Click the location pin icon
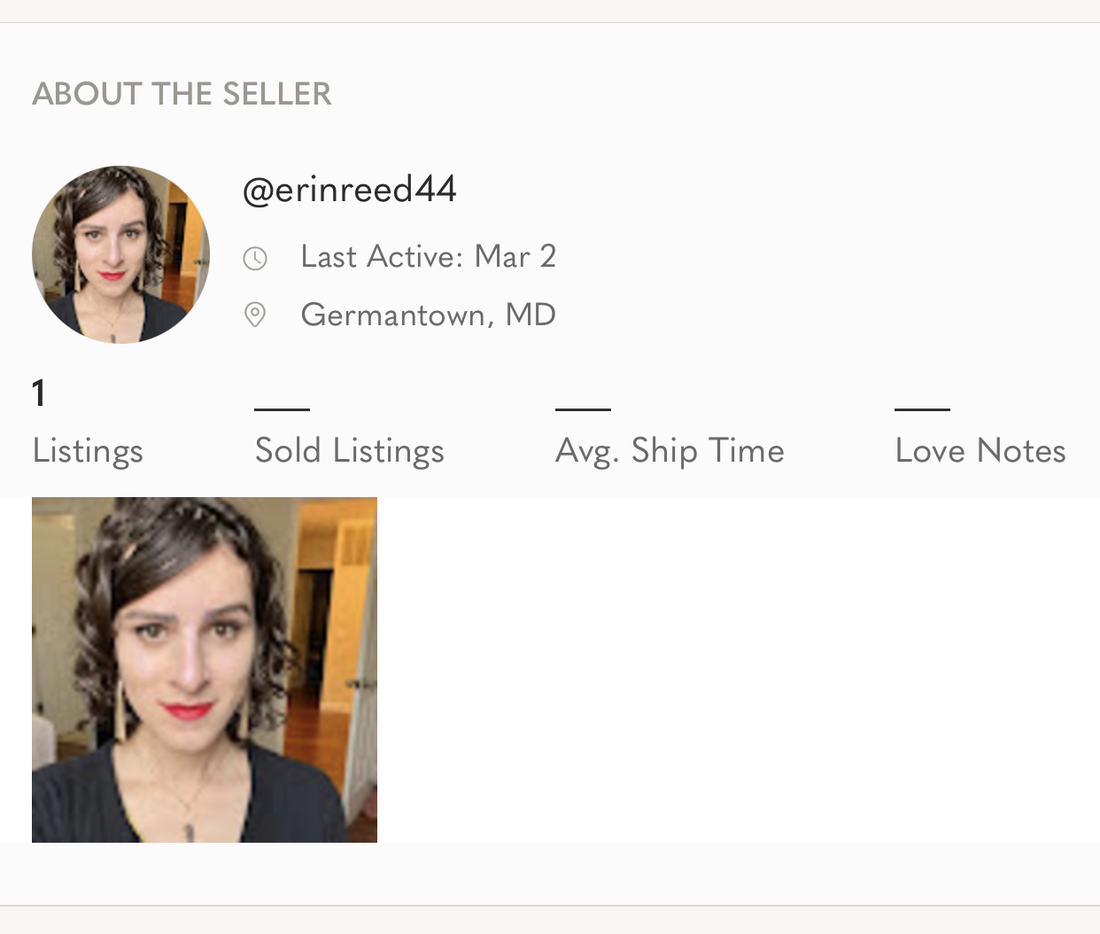This screenshot has height=934, width=1100. 255,315
